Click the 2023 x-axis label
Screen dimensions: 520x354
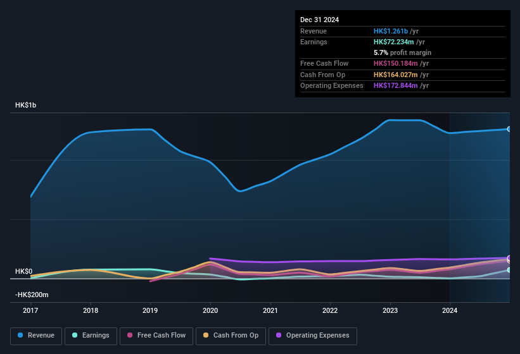click(x=390, y=310)
